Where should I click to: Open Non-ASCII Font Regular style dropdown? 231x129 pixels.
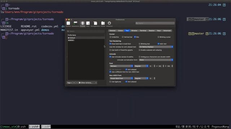(x=141, y=78)
